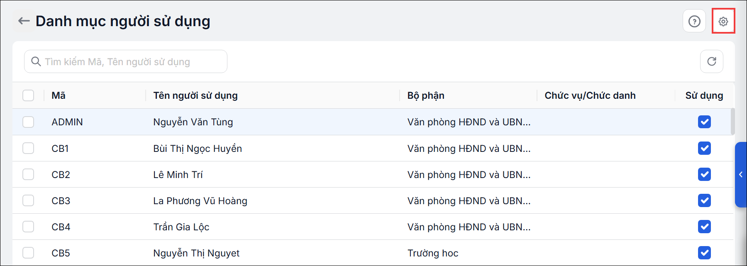Toggle Sử dụng checkbox for Trần Gia Lộc
This screenshot has width=747, height=266.
(704, 227)
